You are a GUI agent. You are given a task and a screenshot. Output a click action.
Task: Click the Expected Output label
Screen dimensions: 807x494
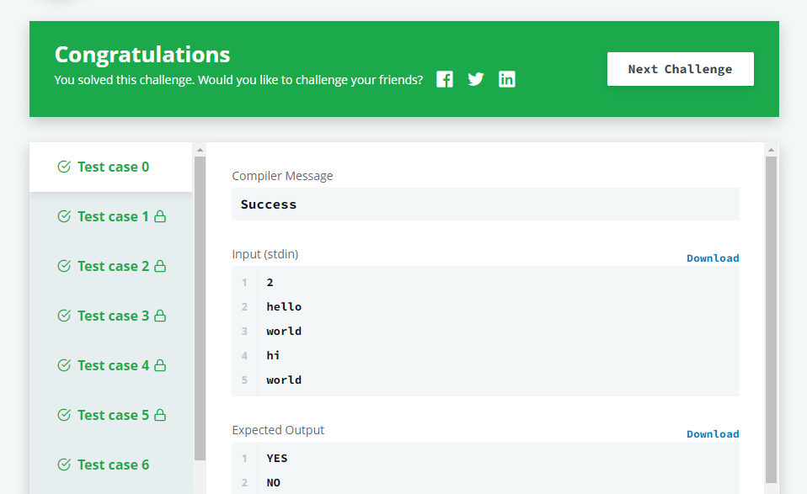coord(278,430)
